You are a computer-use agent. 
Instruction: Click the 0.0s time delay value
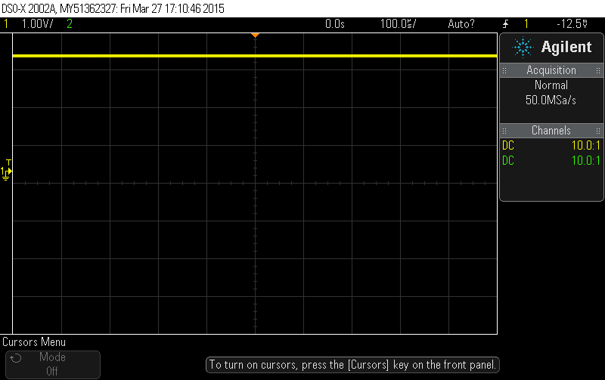coord(334,24)
